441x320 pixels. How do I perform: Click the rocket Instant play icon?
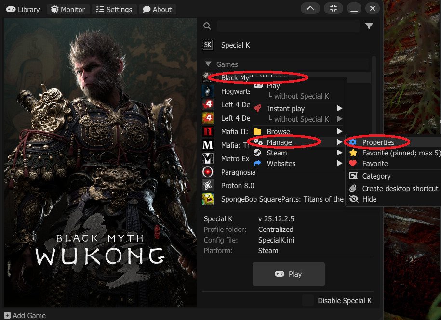[257, 108]
